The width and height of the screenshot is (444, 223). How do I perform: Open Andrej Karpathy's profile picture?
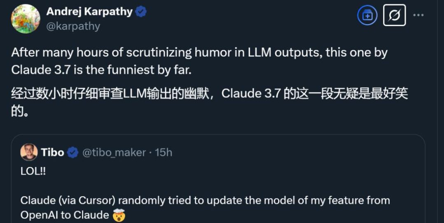(26, 19)
